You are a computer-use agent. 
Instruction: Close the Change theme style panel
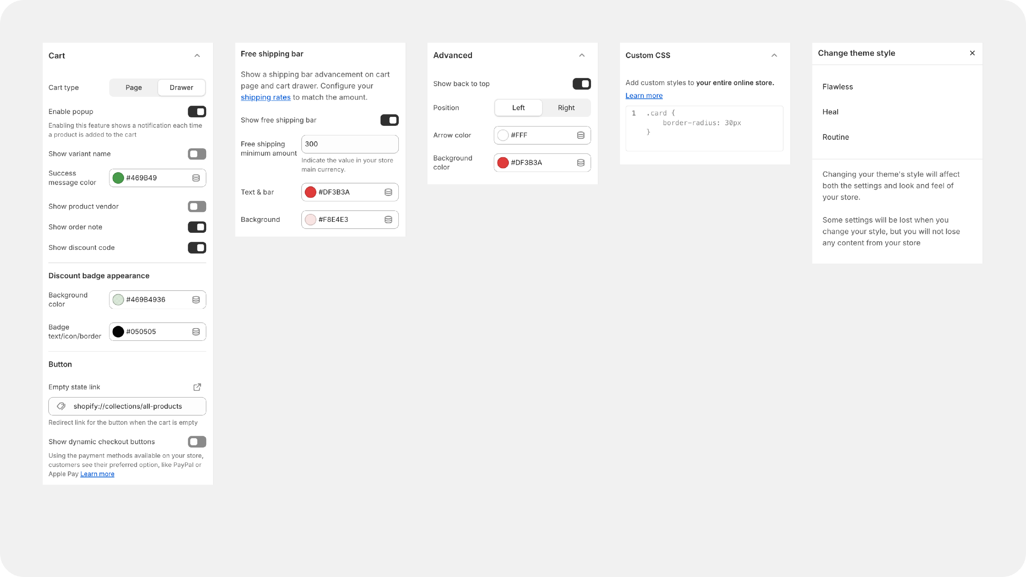(x=972, y=53)
